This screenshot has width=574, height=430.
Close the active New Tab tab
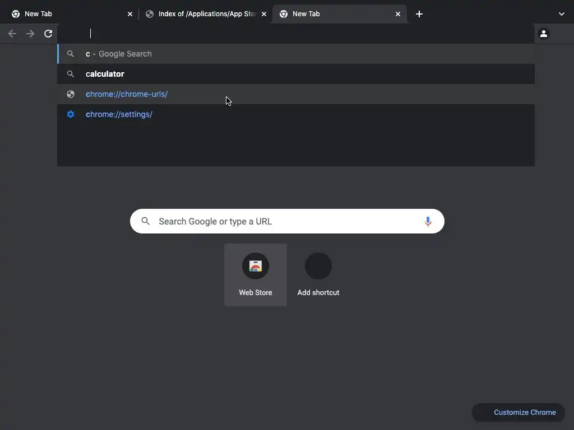click(398, 14)
